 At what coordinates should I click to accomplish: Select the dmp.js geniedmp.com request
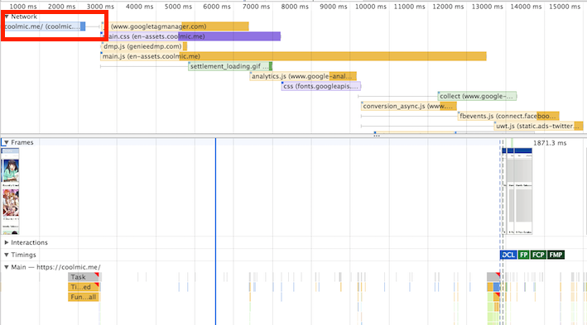point(144,46)
